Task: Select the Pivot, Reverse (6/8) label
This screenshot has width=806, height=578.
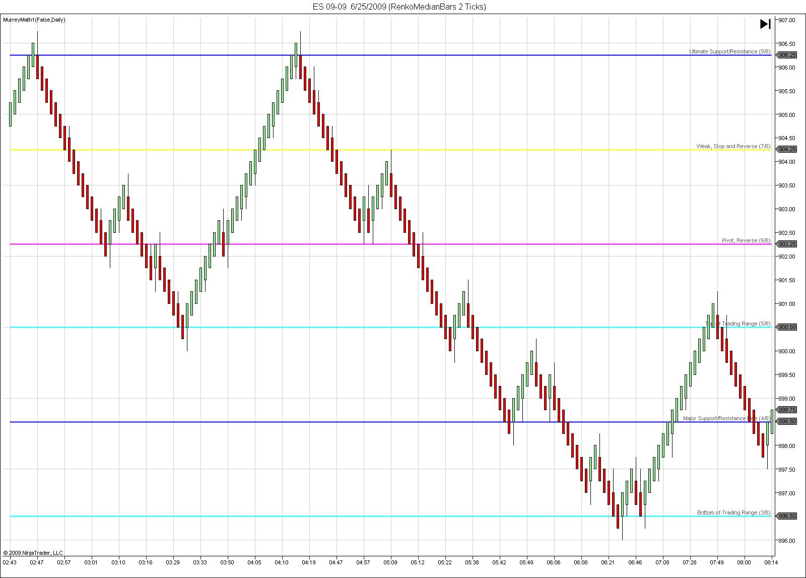Action: (746, 240)
